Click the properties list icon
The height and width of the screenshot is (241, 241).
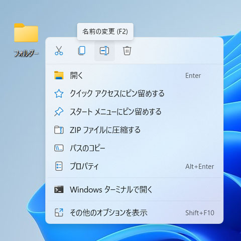coord(59,166)
